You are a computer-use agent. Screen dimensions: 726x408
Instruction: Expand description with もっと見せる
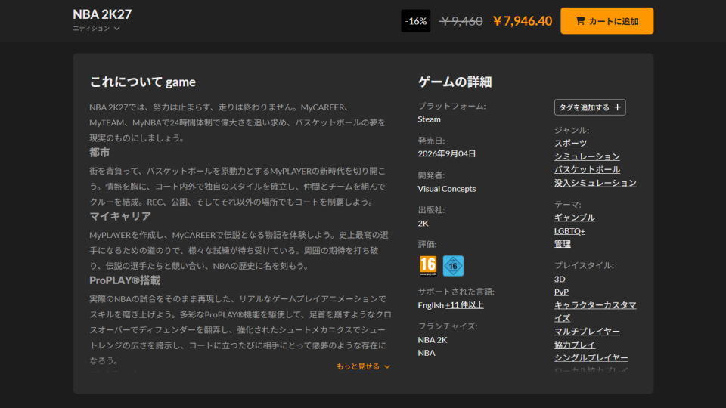363,366
